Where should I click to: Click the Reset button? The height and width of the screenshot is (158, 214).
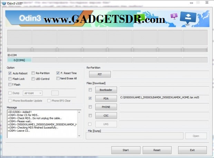click(157, 150)
